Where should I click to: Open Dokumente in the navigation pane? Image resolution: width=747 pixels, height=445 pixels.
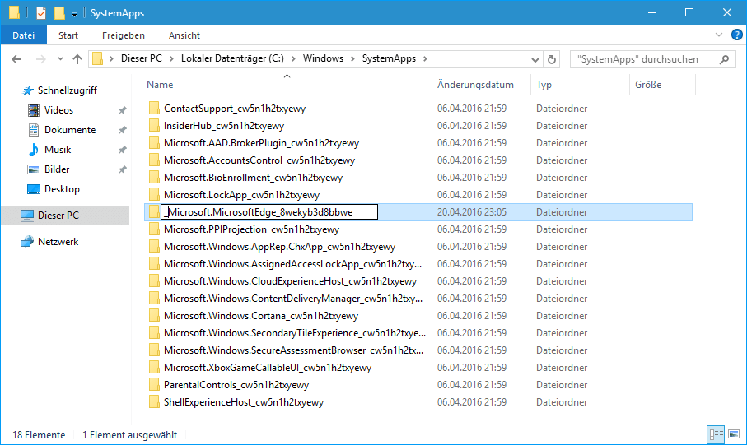tap(69, 130)
